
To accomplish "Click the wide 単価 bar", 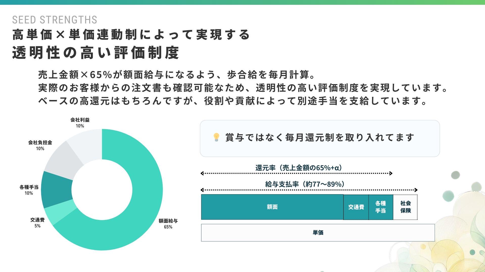I will point(318,233).
